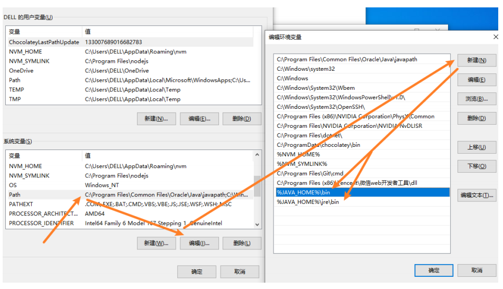Close the 编辑环境变量 dialog with X
The height and width of the screenshot is (289, 503).
point(495,37)
